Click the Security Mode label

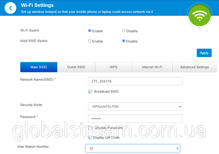tap(31, 105)
